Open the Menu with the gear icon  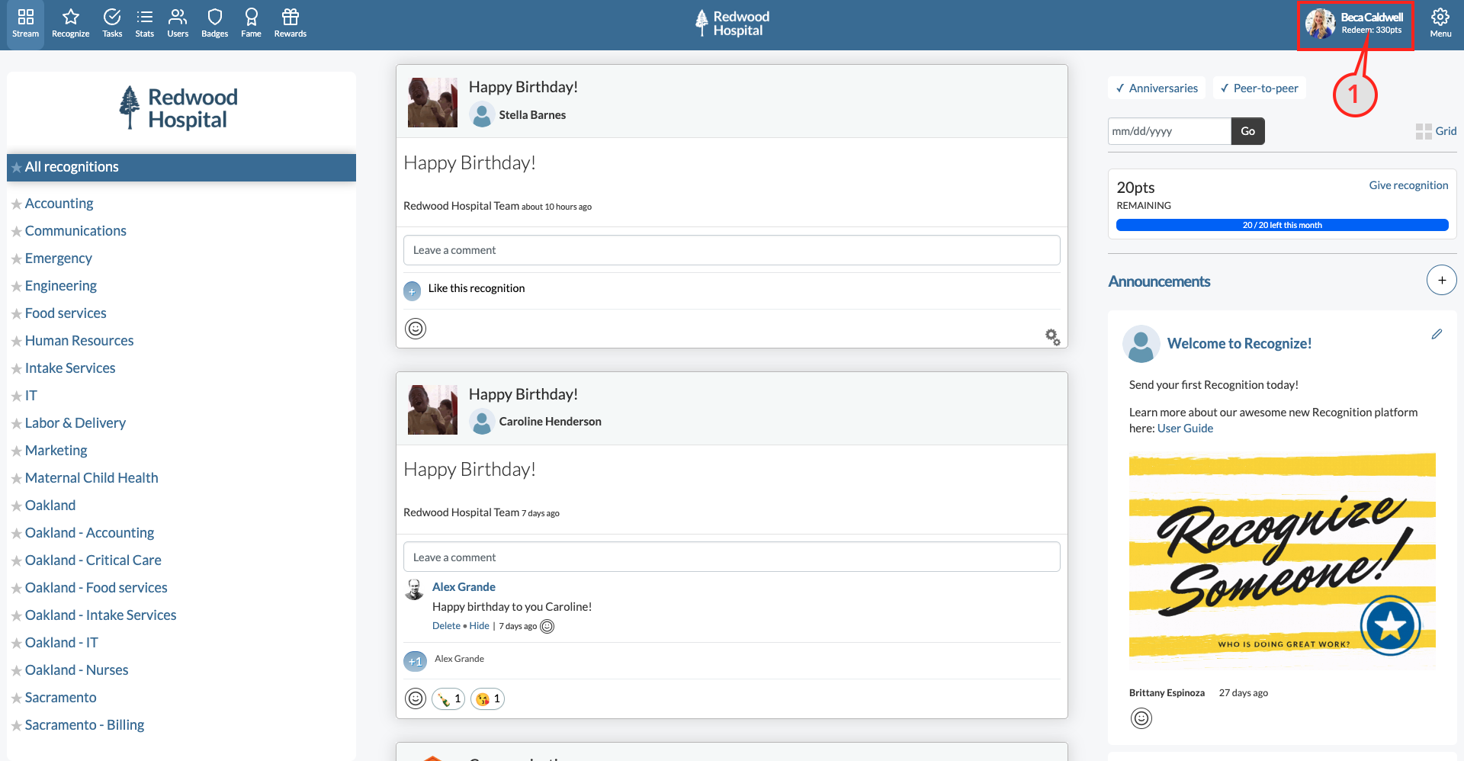click(1440, 23)
